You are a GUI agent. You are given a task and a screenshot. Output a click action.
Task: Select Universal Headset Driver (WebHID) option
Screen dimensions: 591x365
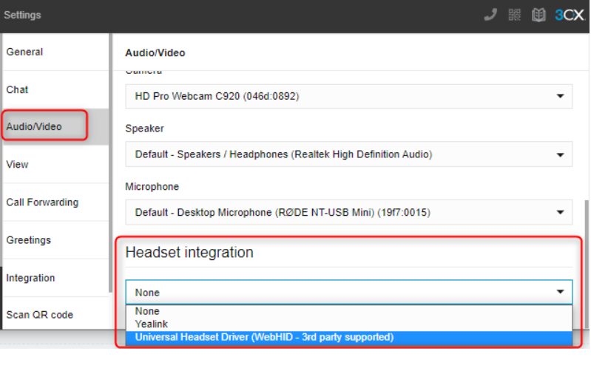[x=348, y=337]
